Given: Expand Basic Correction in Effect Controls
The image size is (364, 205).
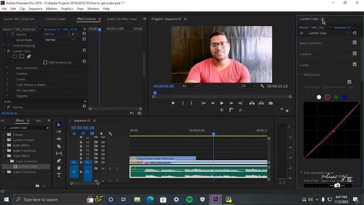Looking at the screenshot, I should point(7,68).
